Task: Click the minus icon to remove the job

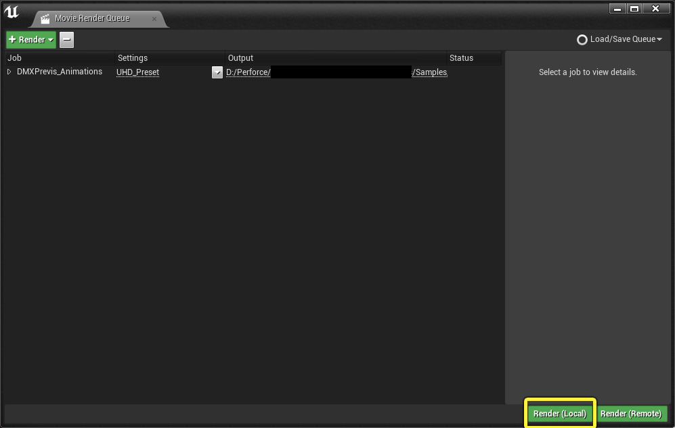Action: (x=66, y=39)
